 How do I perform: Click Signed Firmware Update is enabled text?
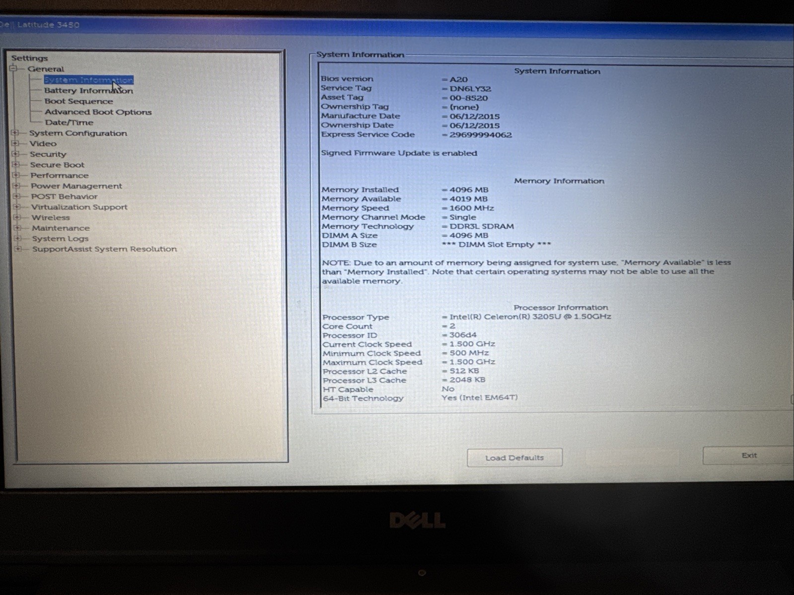[399, 153]
